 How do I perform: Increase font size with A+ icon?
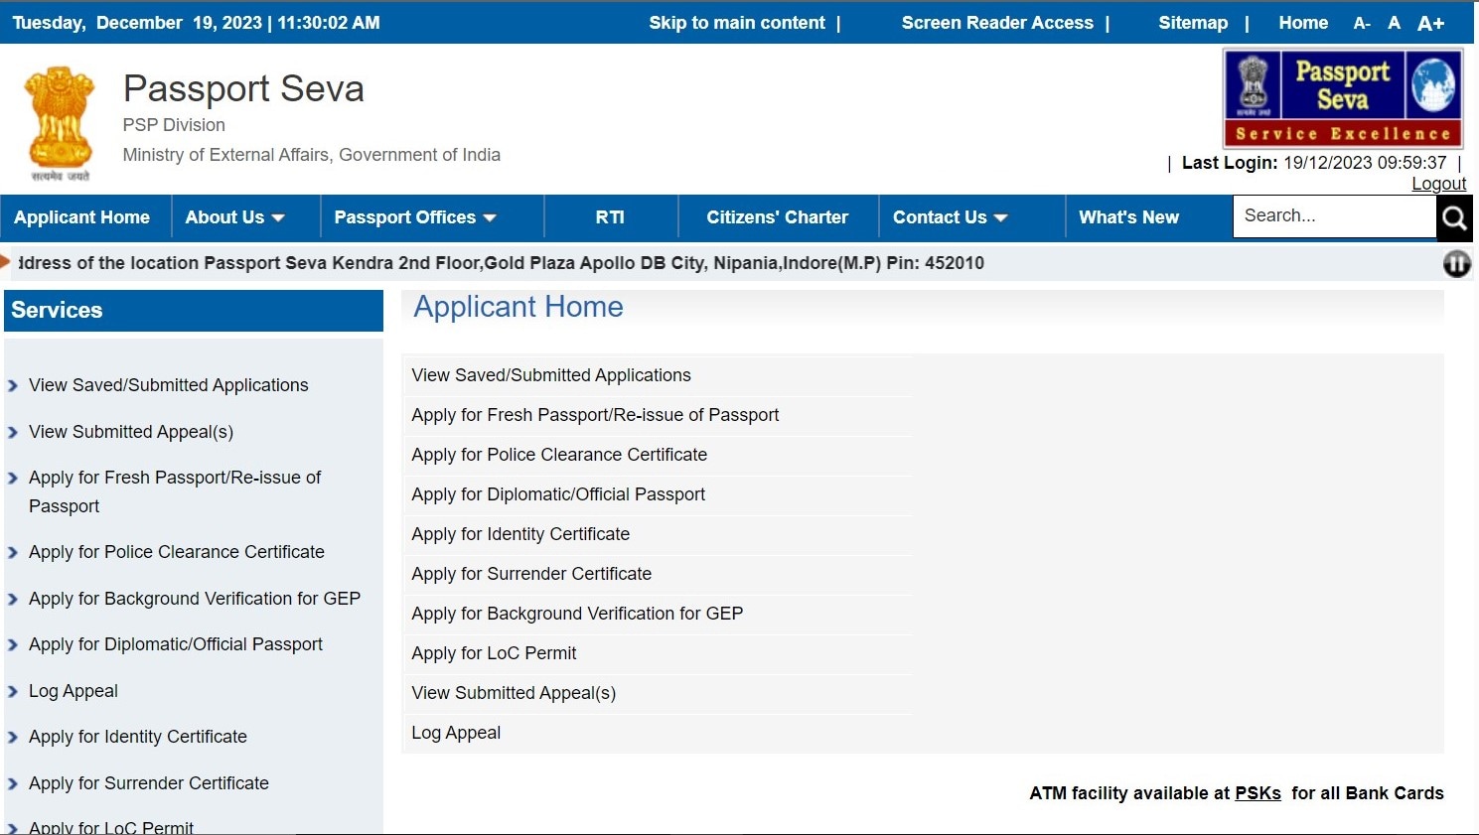[x=1430, y=23]
